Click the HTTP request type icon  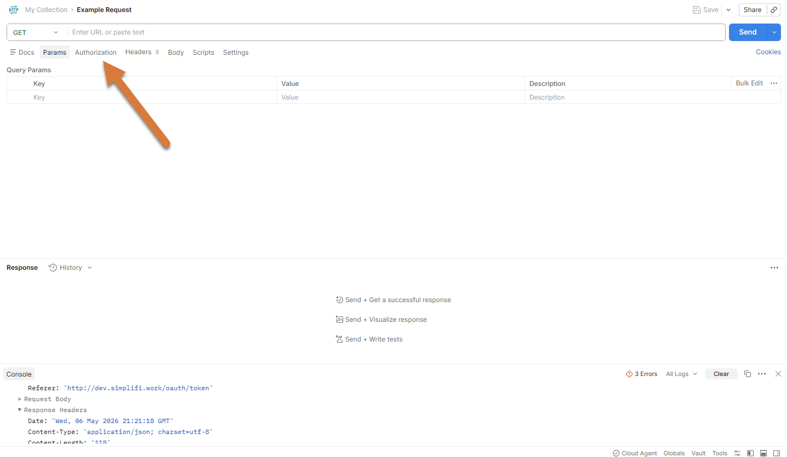[x=14, y=10]
